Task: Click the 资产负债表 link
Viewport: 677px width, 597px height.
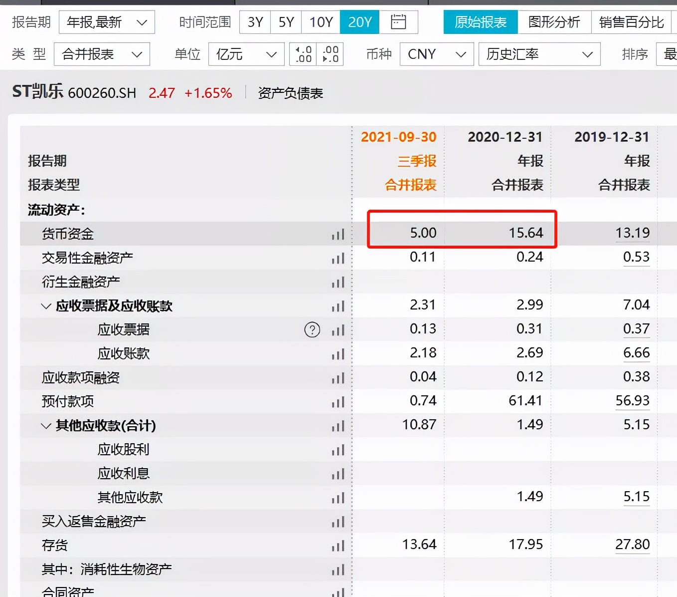Action: click(291, 93)
